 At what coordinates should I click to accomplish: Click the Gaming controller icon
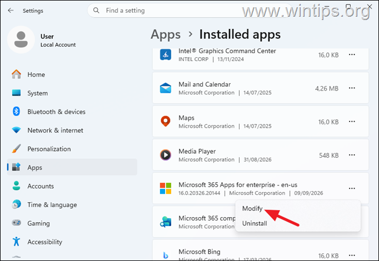click(17, 223)
